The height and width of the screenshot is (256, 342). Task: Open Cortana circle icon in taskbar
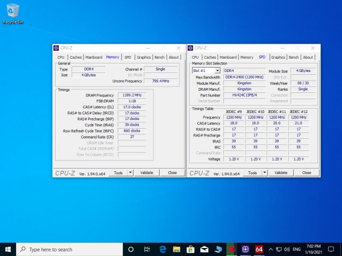point(131,250)
